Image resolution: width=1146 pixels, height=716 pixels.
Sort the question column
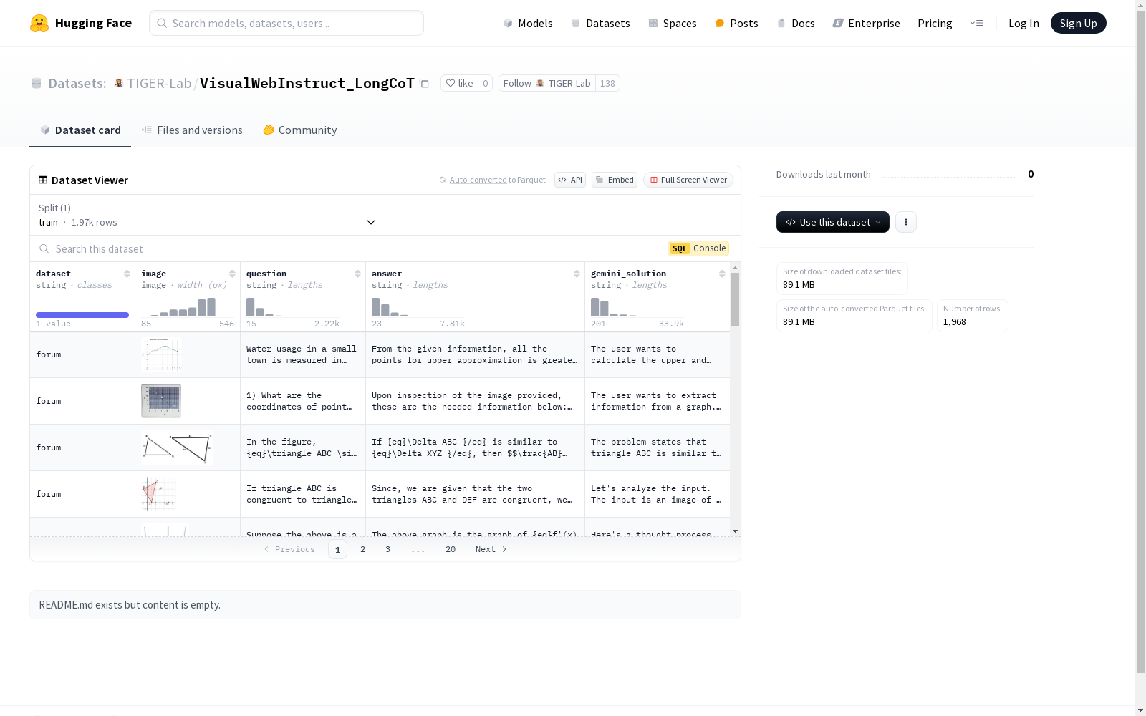point(357,274)
